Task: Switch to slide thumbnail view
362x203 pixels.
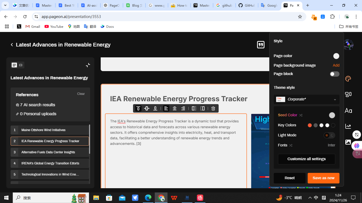Action: pyautogui.click(x=21, y=65)
